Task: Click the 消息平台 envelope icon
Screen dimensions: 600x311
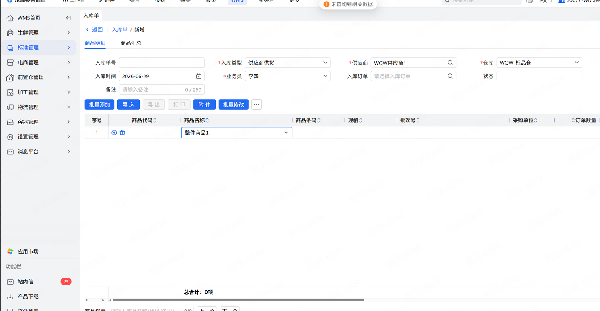Action: coord(10,152)
